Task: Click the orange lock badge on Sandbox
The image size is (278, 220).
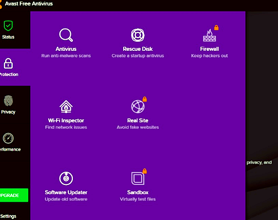Action: [x=145, y=171]
